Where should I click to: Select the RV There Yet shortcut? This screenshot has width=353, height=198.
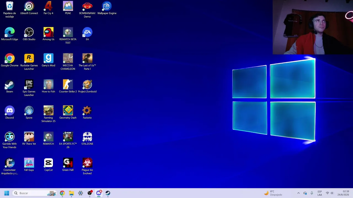click(x=29, y=139)
